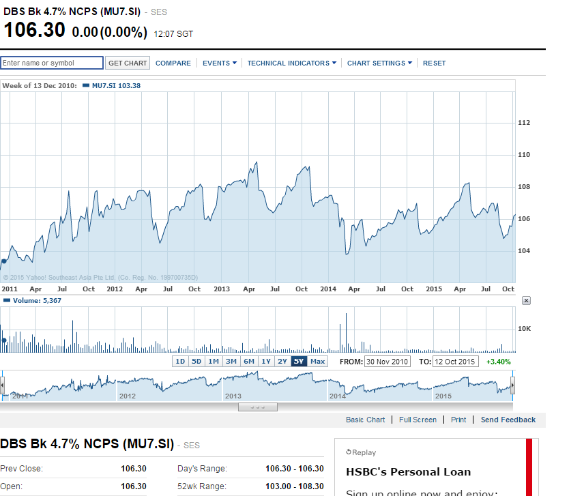Click the Get Chart button
The width and height of the screenshot is (584, 496).
tap(128, 63)
